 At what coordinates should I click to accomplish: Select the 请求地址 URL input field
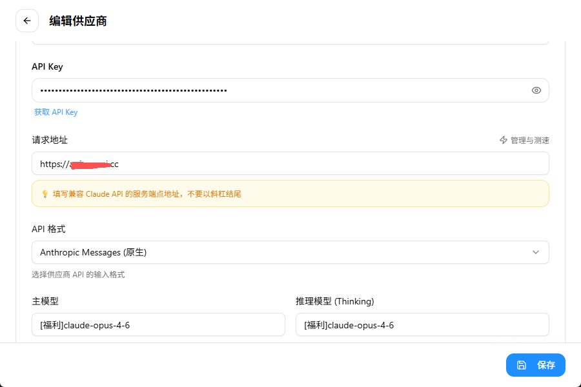pyautogui.click(x=290, y=163)
